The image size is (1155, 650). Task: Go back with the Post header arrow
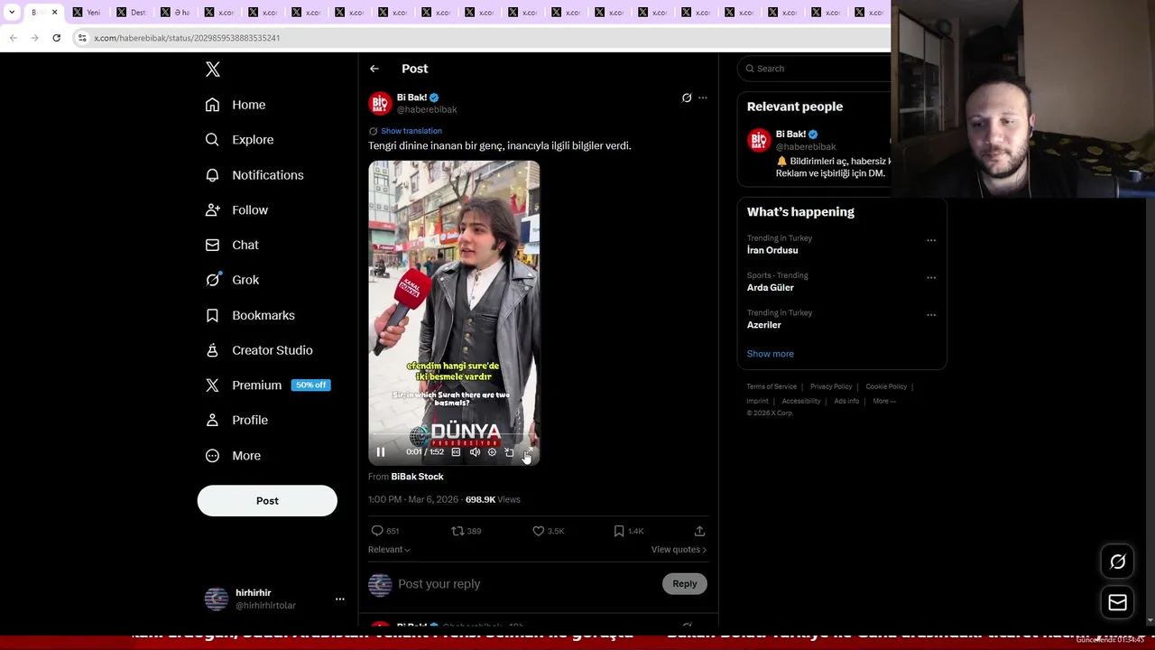click(374, 69)
